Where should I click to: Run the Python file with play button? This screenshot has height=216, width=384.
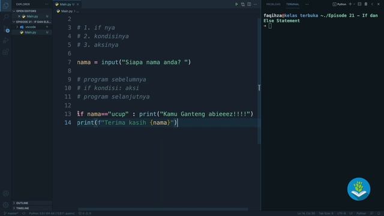click(x=236, y=4)
